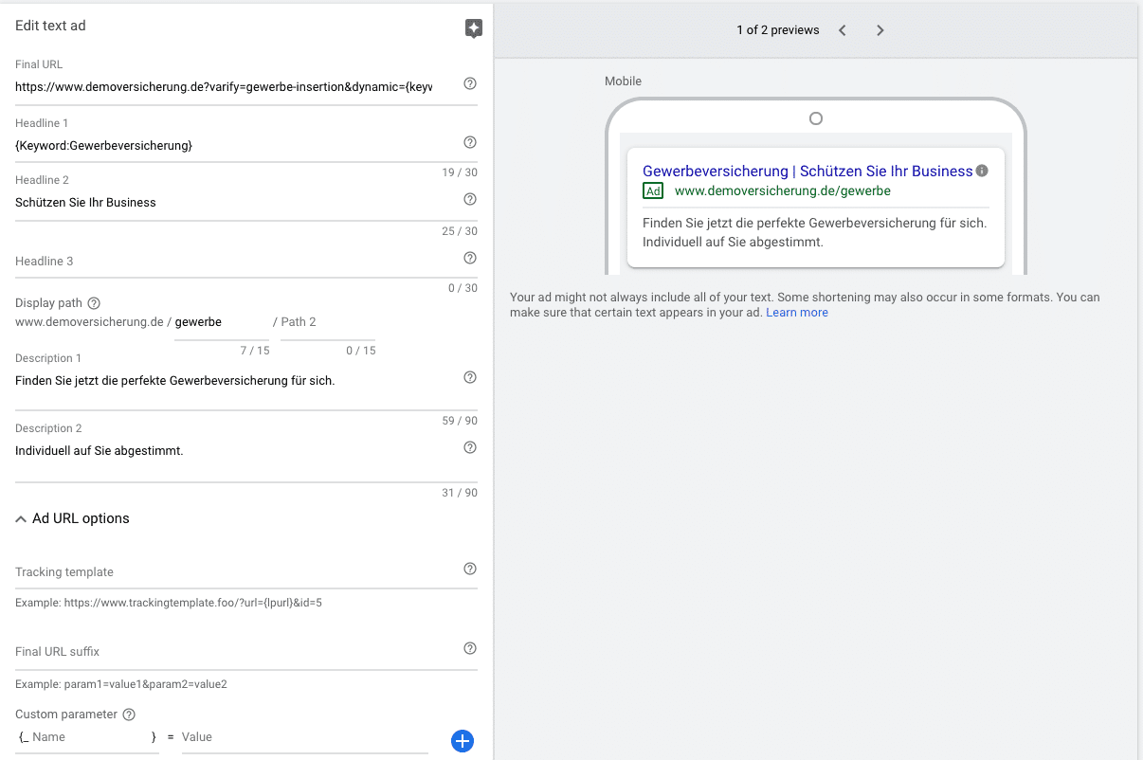Click the '1 of 2 previews' text
The image size is (1143, 760).
tap(778, 30)
